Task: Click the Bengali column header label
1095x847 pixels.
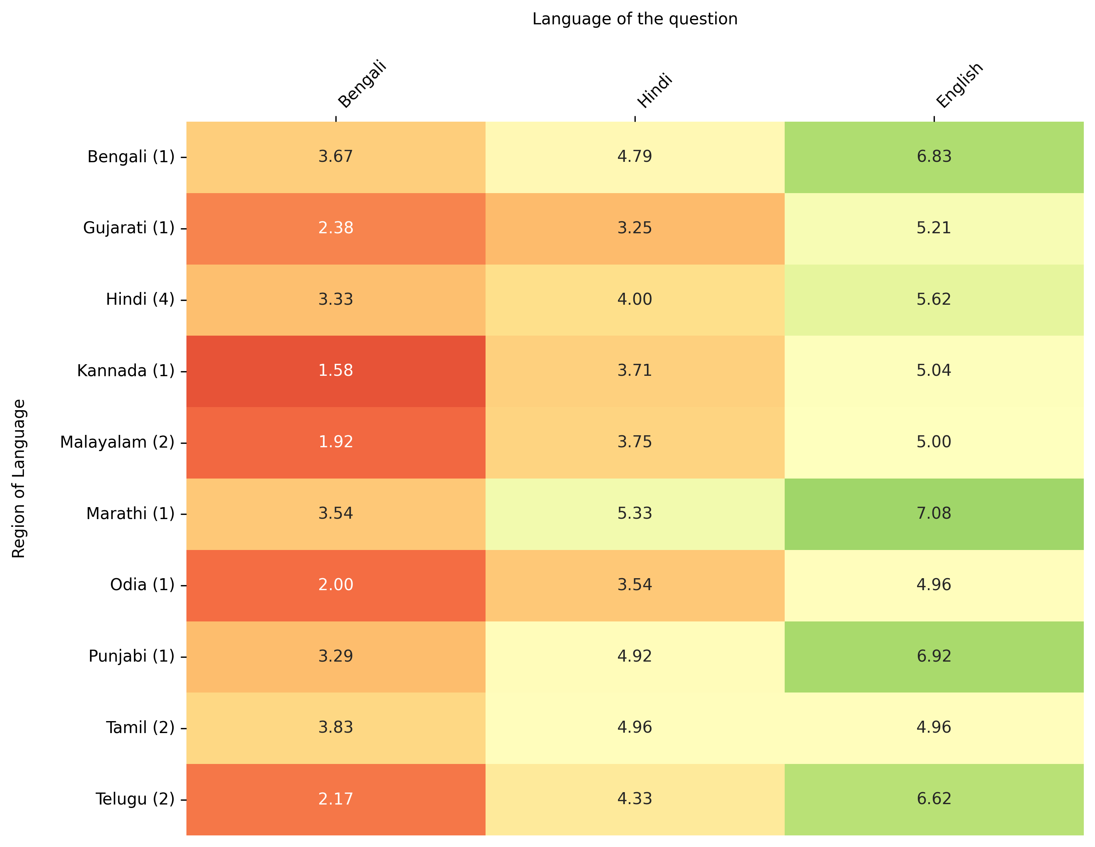Action: click(x=362, y=84)
